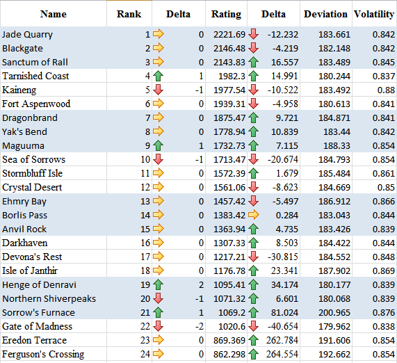397x363 pixels.
Task: Select Eredon Terrace rating cell 869.369
Action: tap(226, 340)
